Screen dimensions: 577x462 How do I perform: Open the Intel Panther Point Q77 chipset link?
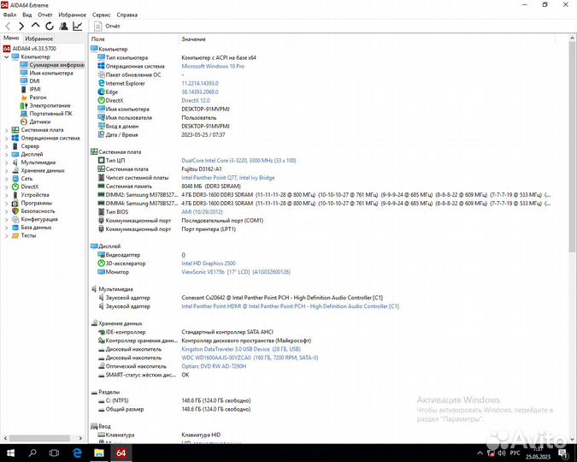(x=227, y=178)
